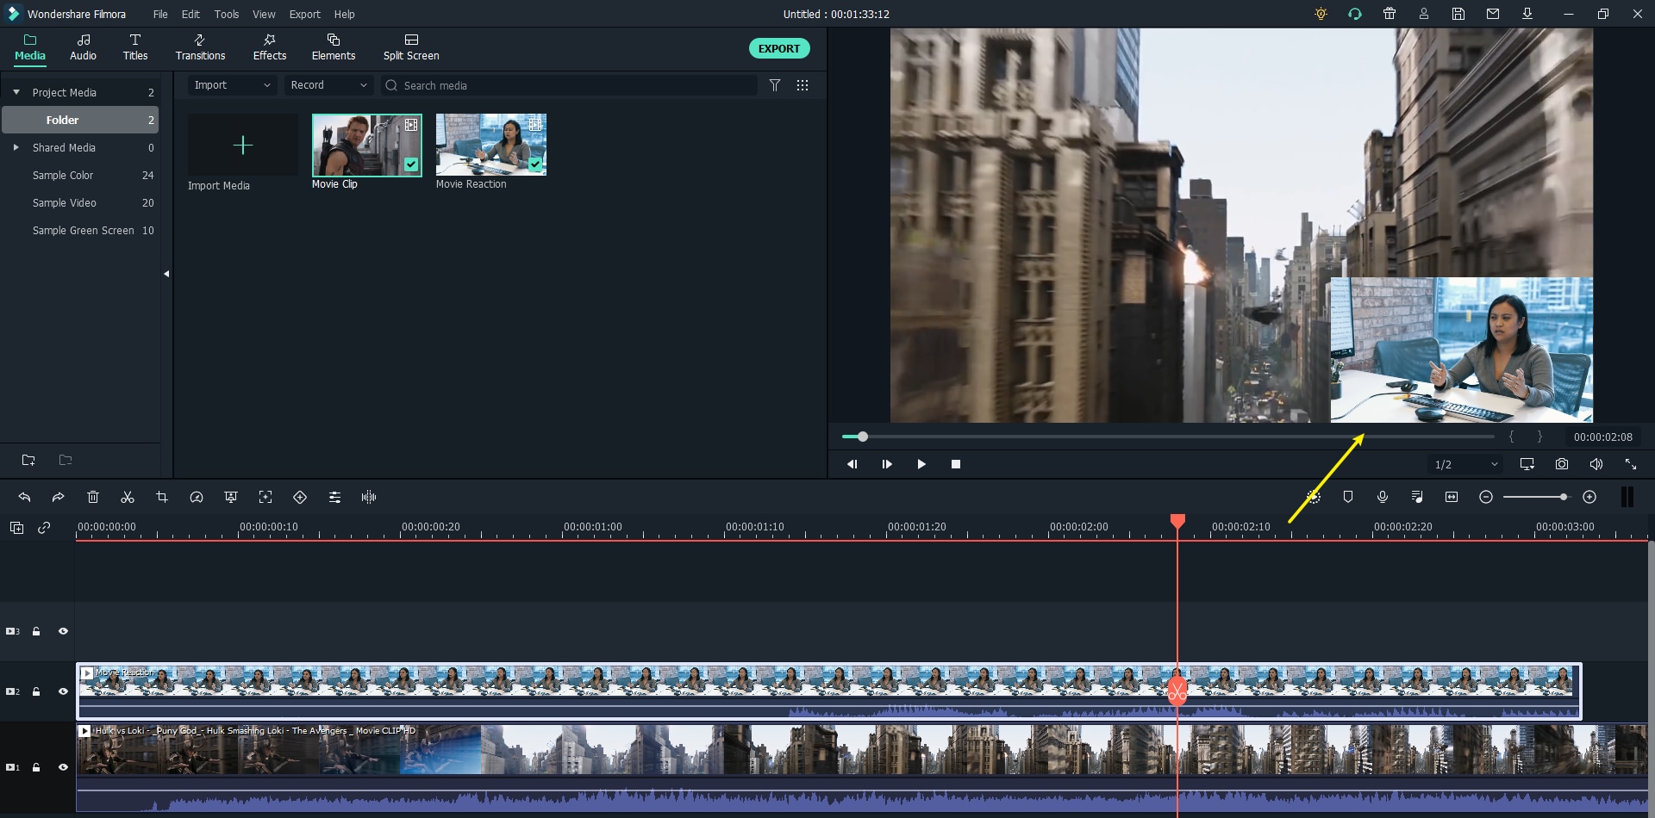Screen dimensions: 1655x818
Task: Add a new folder in media library
Action: click(28, 461)
